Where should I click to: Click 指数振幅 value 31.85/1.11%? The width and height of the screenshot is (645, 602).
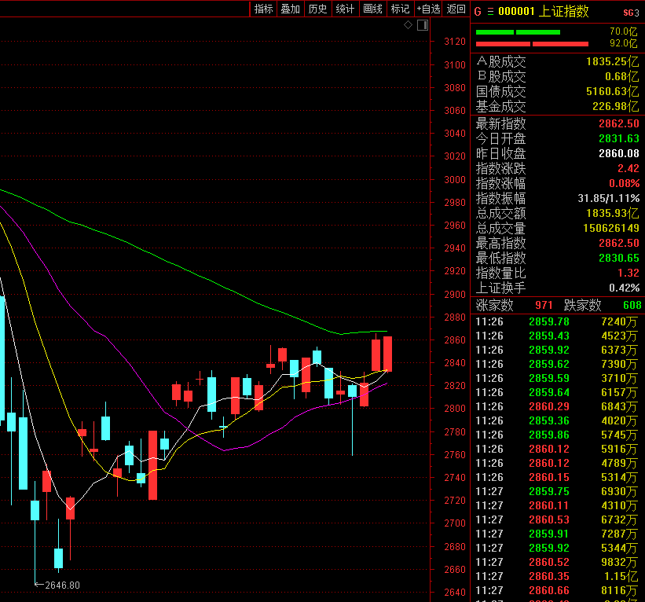click(x=608, y=198)
